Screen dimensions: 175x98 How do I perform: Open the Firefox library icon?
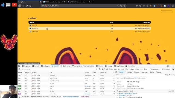(x=137, y=6)
